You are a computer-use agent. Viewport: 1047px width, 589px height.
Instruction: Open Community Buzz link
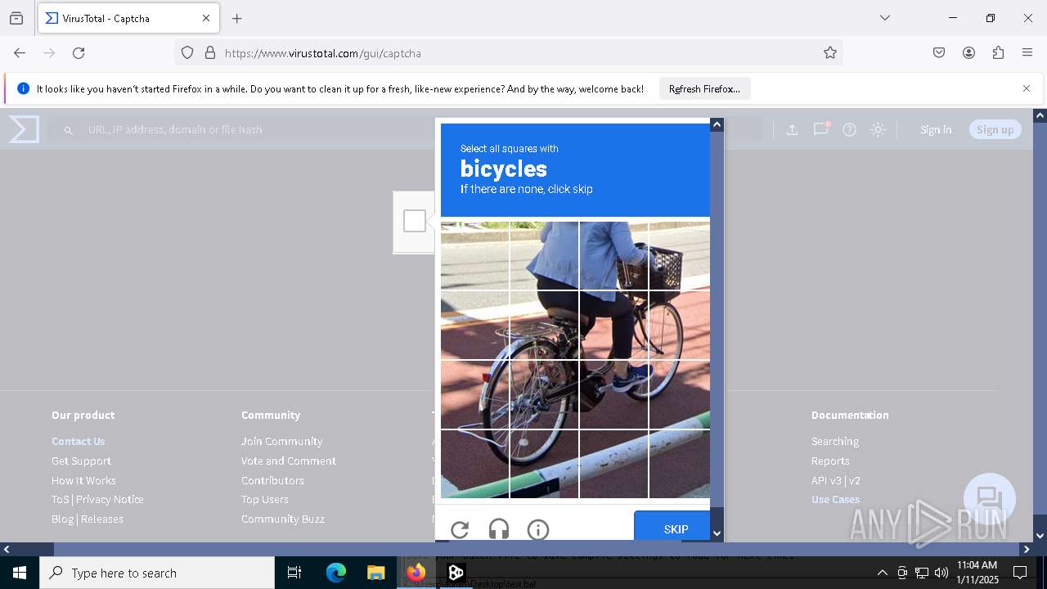pyautogui.click(x=283, y=519)
